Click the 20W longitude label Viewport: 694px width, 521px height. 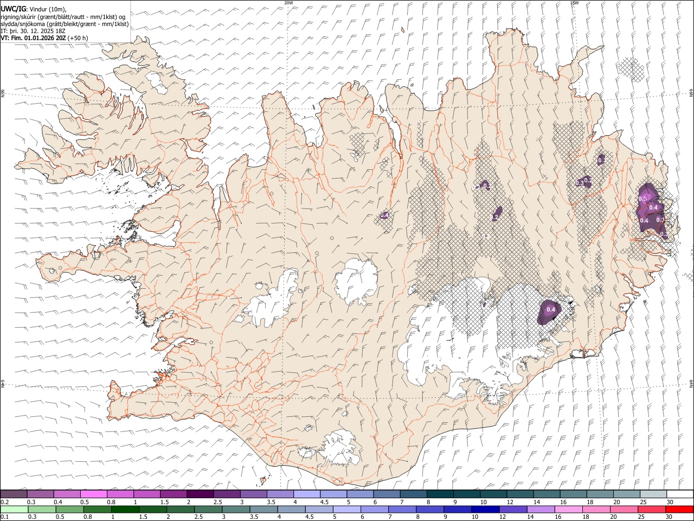pyautogui.click(x=288, y=3)
